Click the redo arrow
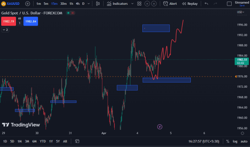Viewport: 250px width, 147px height. pyautogui.click(x=215, y=4)
